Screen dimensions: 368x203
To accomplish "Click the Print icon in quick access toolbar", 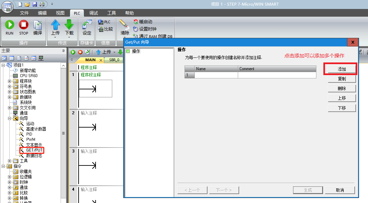I will [42, 4].
